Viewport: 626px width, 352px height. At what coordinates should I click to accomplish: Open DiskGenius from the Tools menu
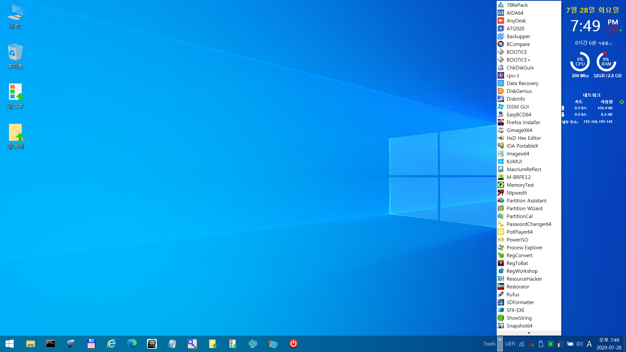[x=529, y=91]
